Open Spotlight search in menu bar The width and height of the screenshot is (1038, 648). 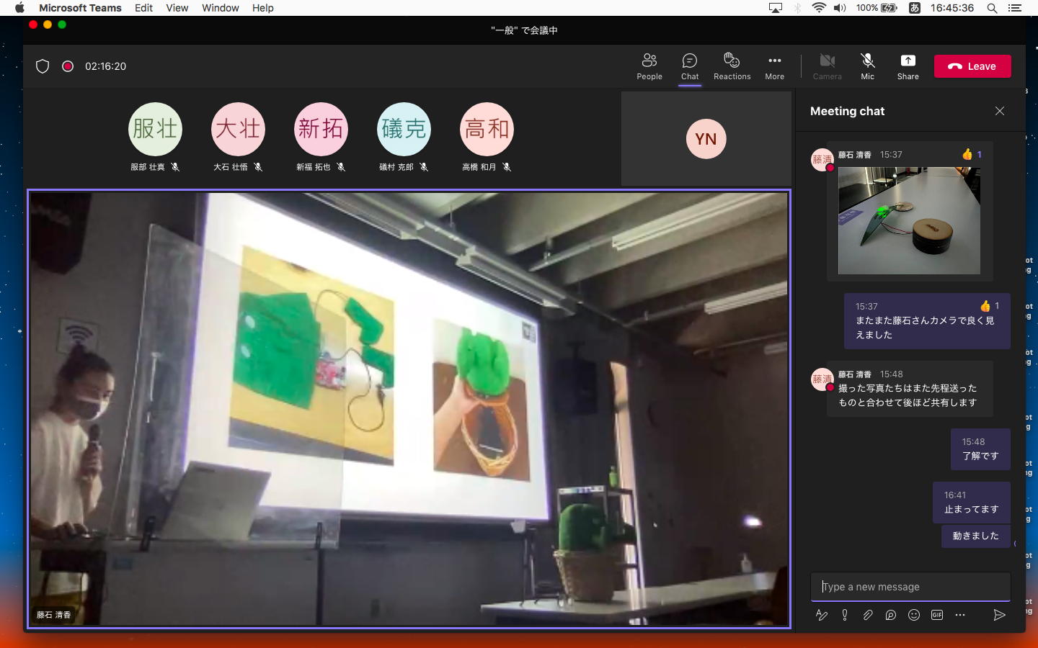click(x=992, y=8)
